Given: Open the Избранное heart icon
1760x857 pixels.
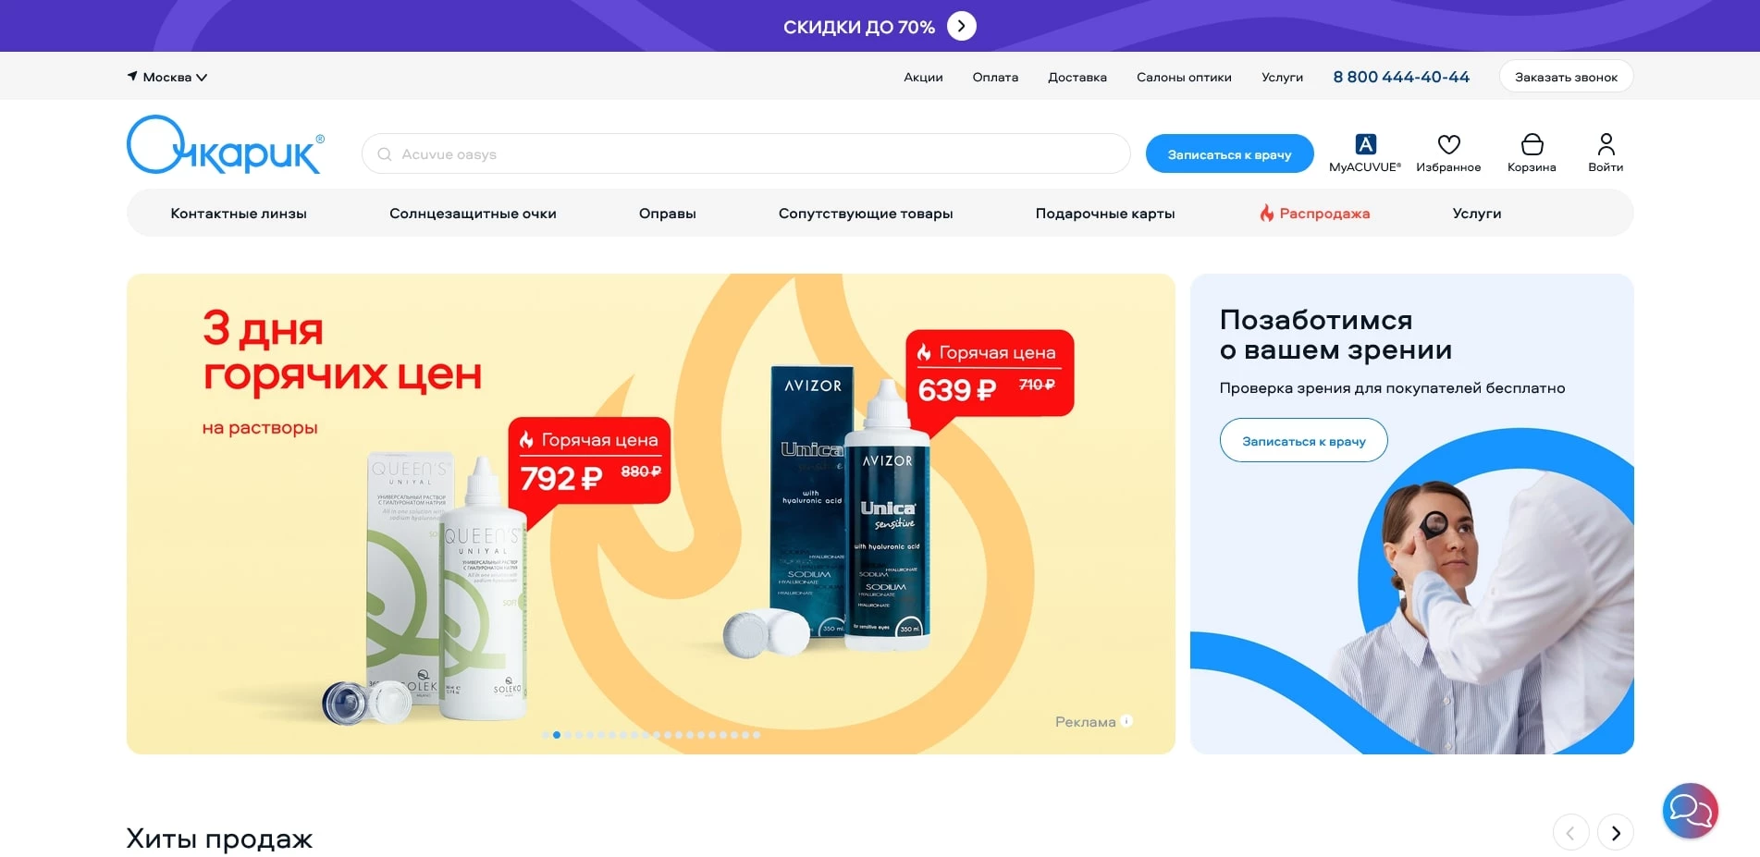Looking at the screenshot, I should pos(1448,144).
